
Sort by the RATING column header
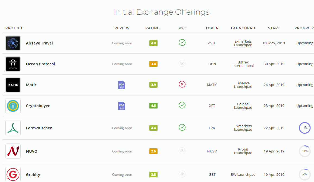[152, 28]
